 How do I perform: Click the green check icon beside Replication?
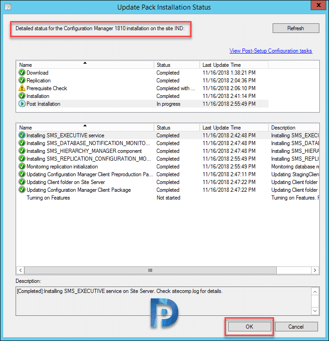point(22,80)
